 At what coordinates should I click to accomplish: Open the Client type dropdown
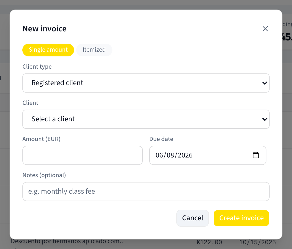[146, 83]
